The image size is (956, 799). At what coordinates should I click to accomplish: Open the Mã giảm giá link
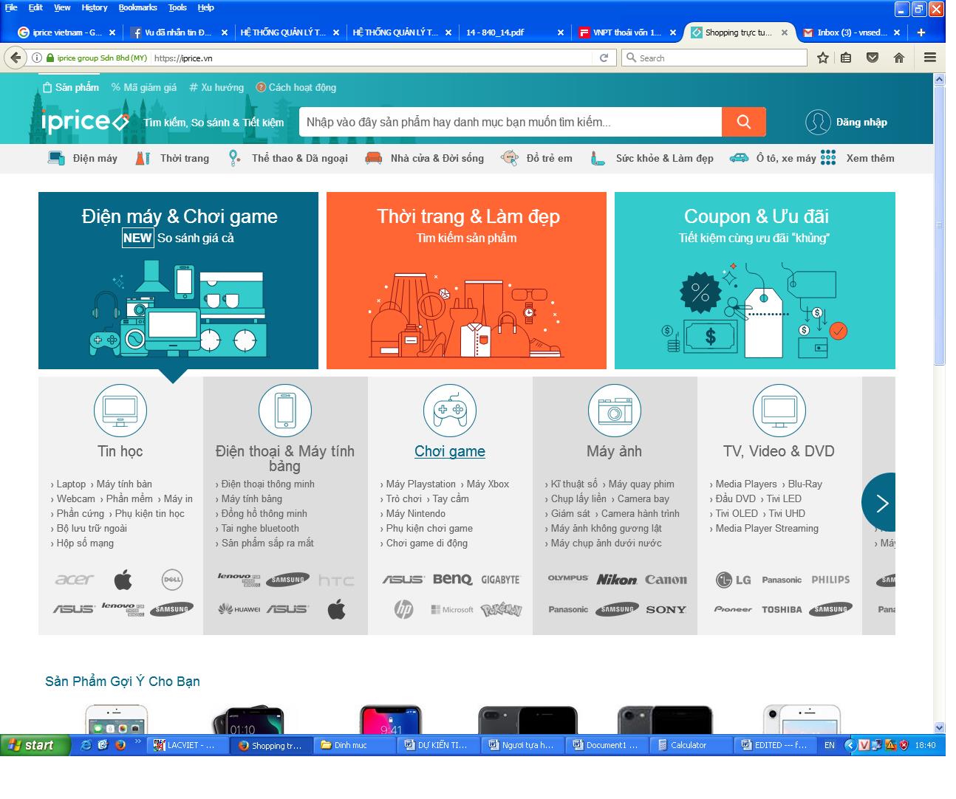coord(144,87)
